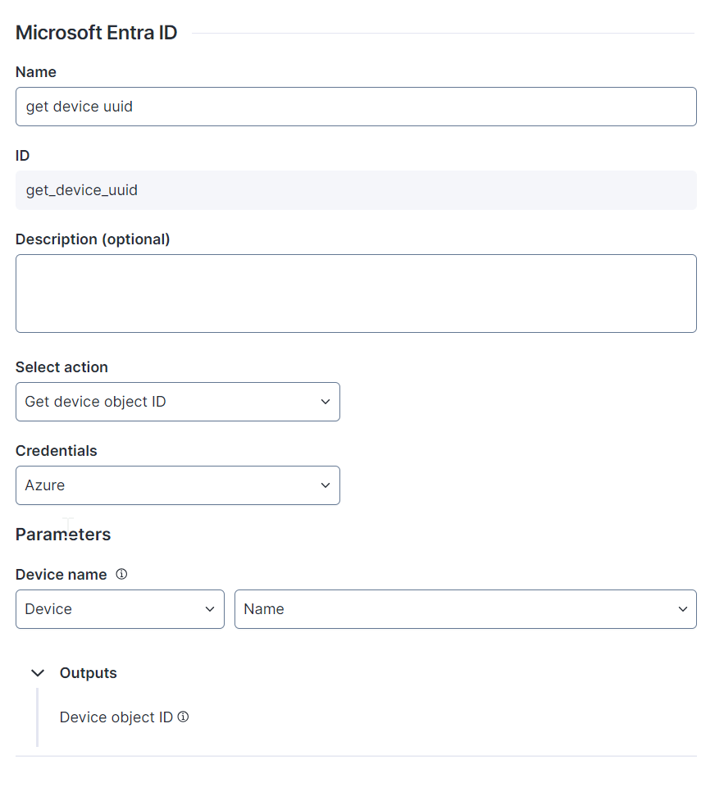Image resolution: width=724 pixels, height=792 pixels.
Task: Open the Select action dropdown
Action: point(177,402)
